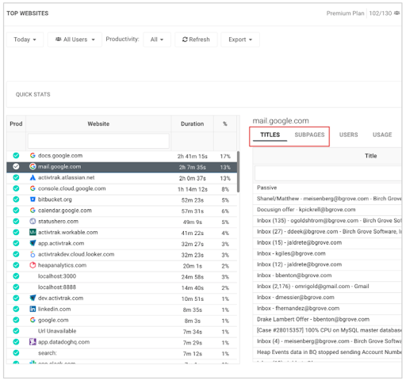Open the Productivity All dropdown
This screenshot has height=380, width=406.
coord(157,40)
